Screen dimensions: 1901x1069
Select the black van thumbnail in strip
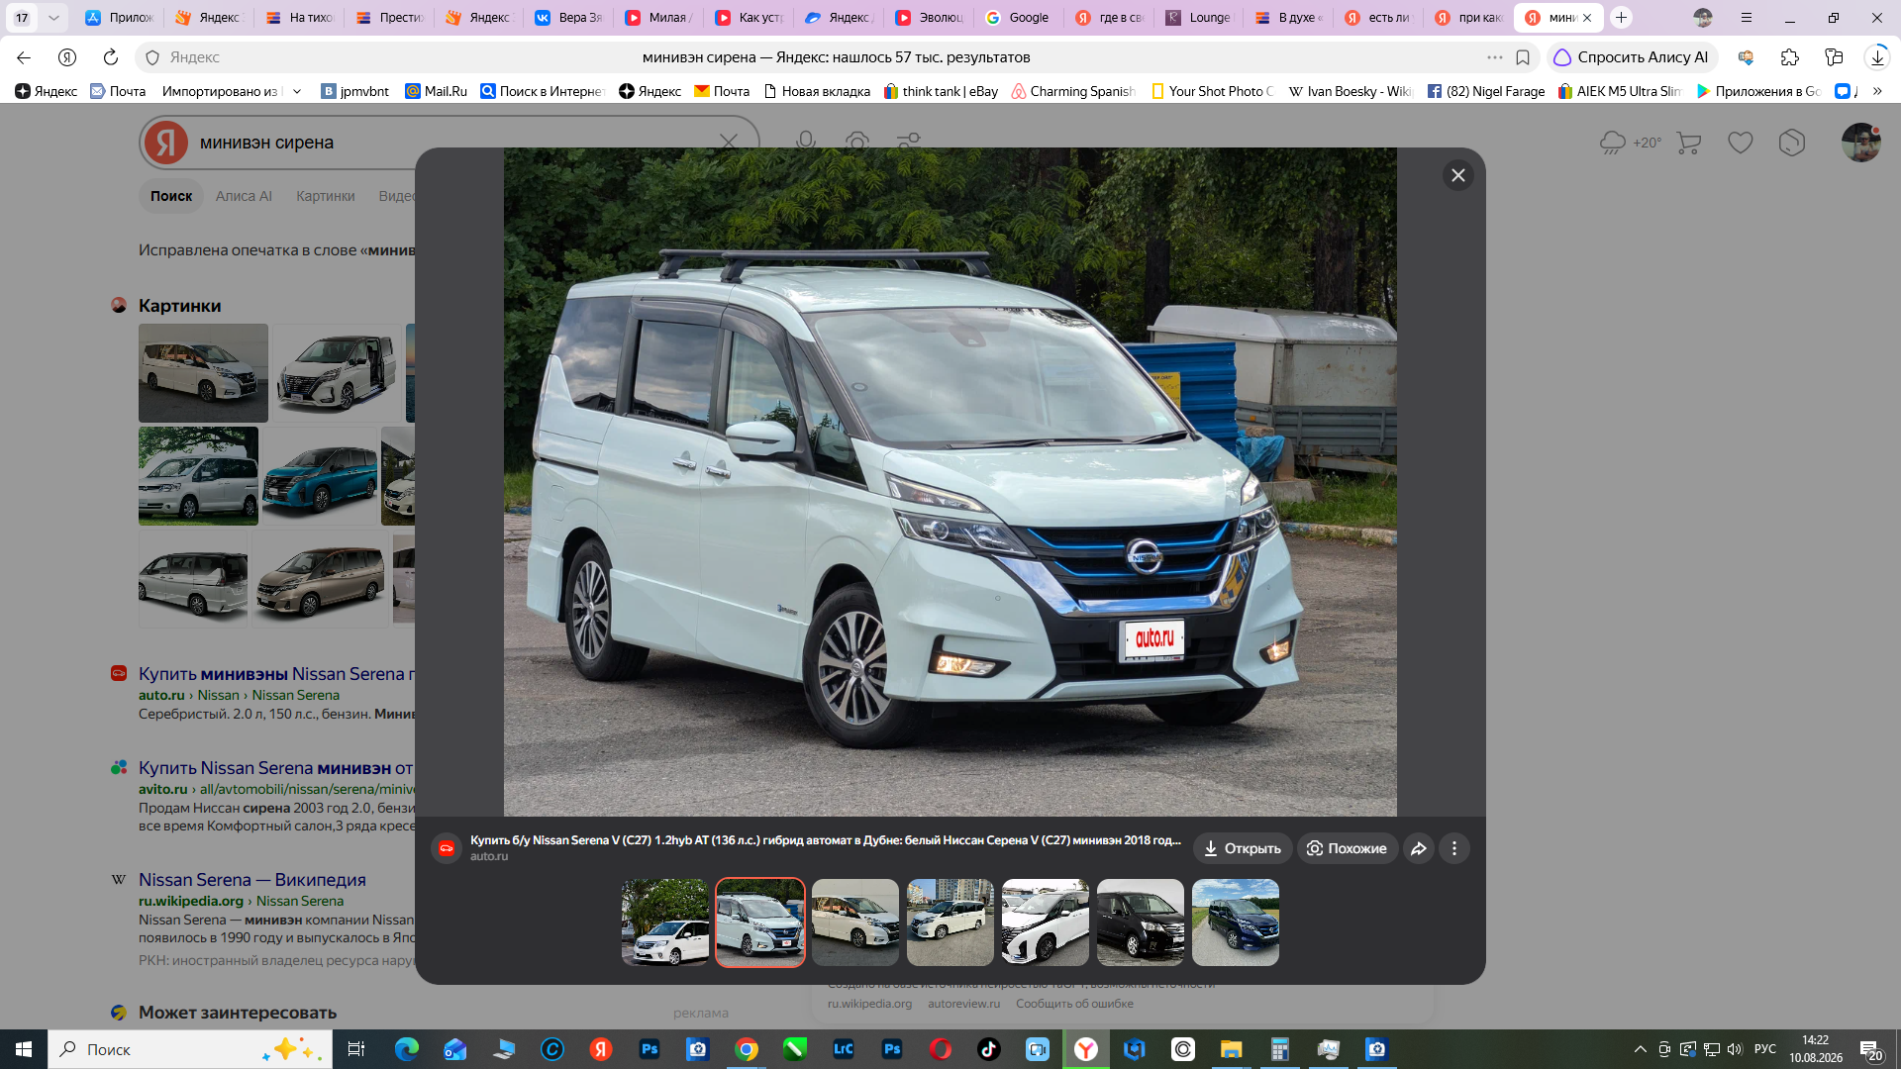pos(1140,923)
